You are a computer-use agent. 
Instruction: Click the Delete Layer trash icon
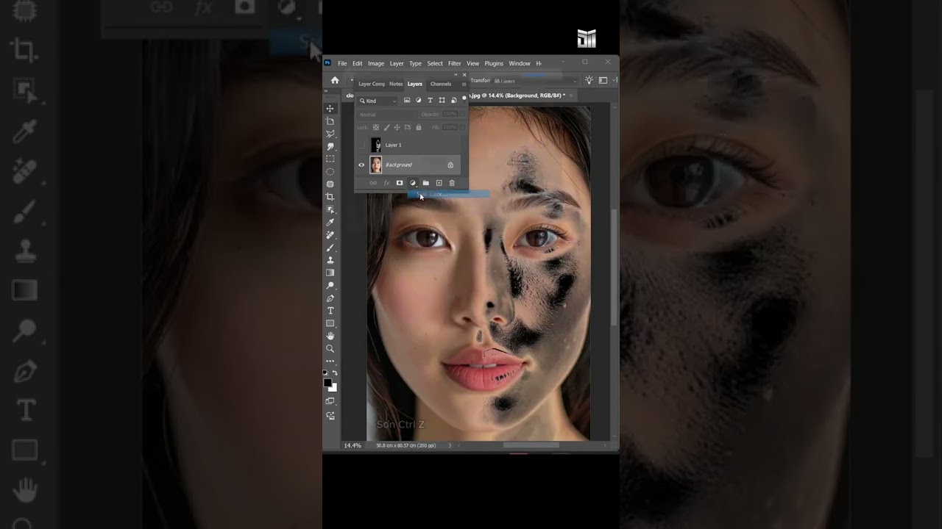[452, 183]
